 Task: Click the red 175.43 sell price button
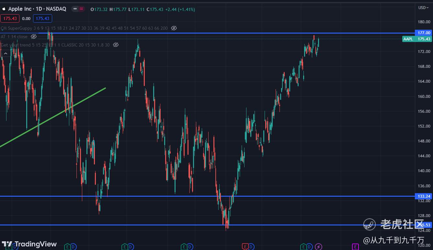pyautogui.click(x=10, y=19)
